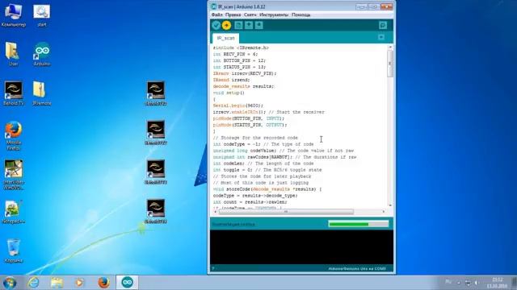The height and width of the screenshot is (290, 517).
Task: Click the horizontal scroll-left arrow
Action: click(216, 212)
